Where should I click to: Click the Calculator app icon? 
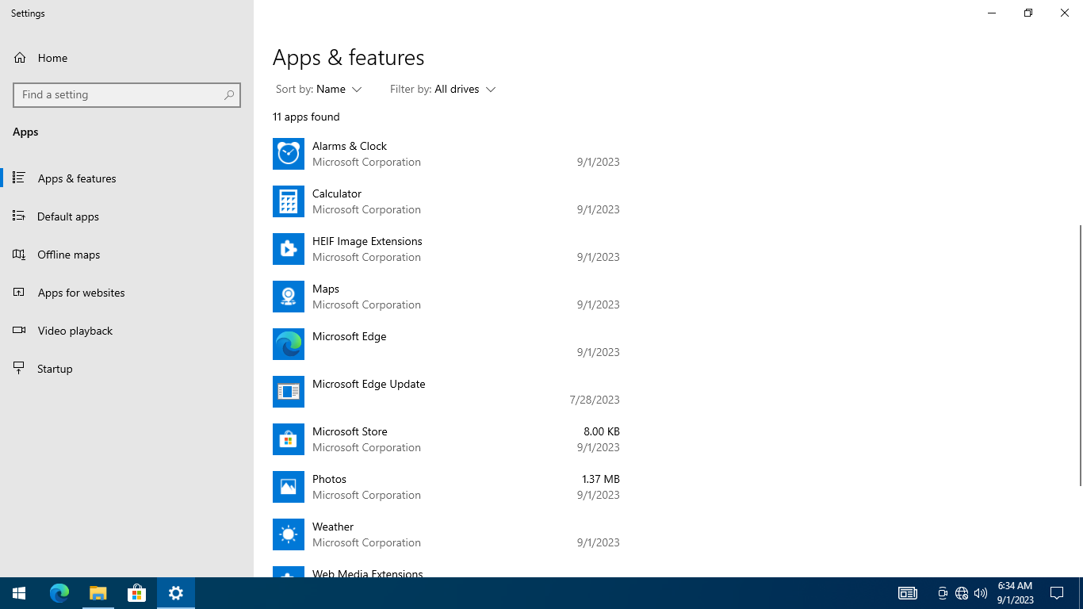(289, 201)
